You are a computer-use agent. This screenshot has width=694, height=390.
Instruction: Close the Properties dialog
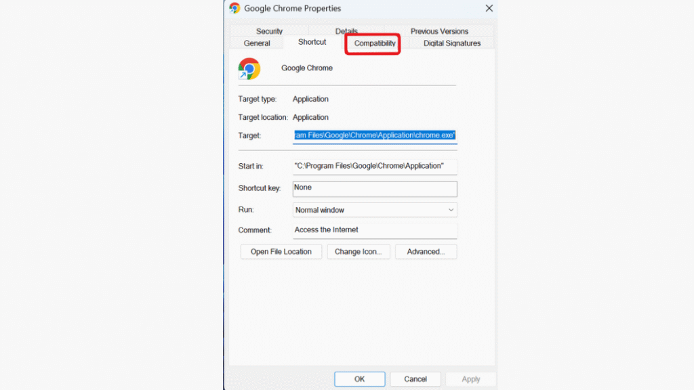click(489, 8)
